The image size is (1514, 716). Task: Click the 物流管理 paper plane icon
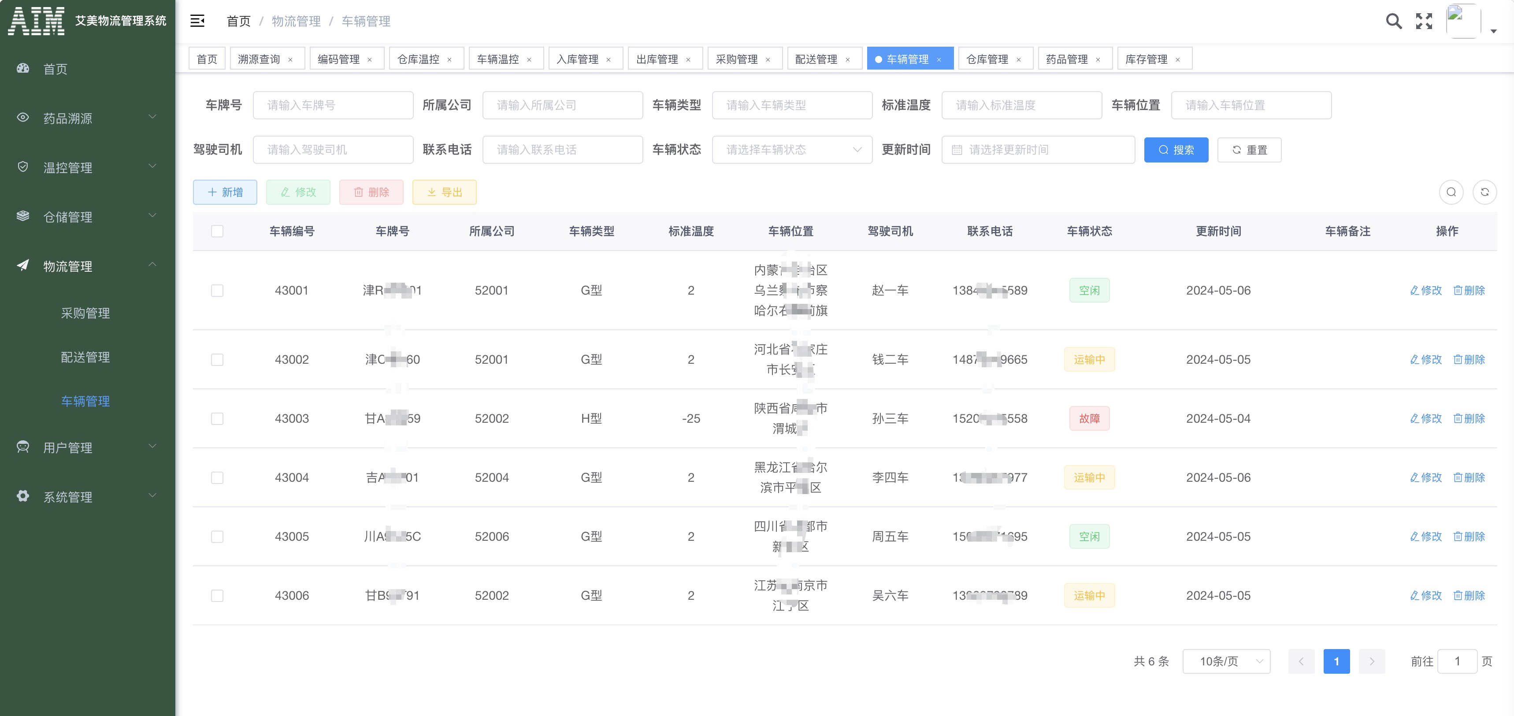(x=23, y=266)
